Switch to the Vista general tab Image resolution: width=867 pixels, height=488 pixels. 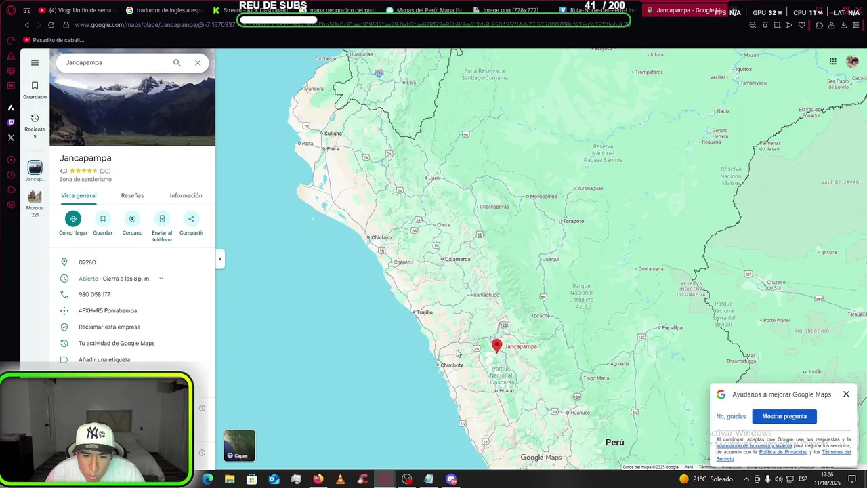[79, 195]
